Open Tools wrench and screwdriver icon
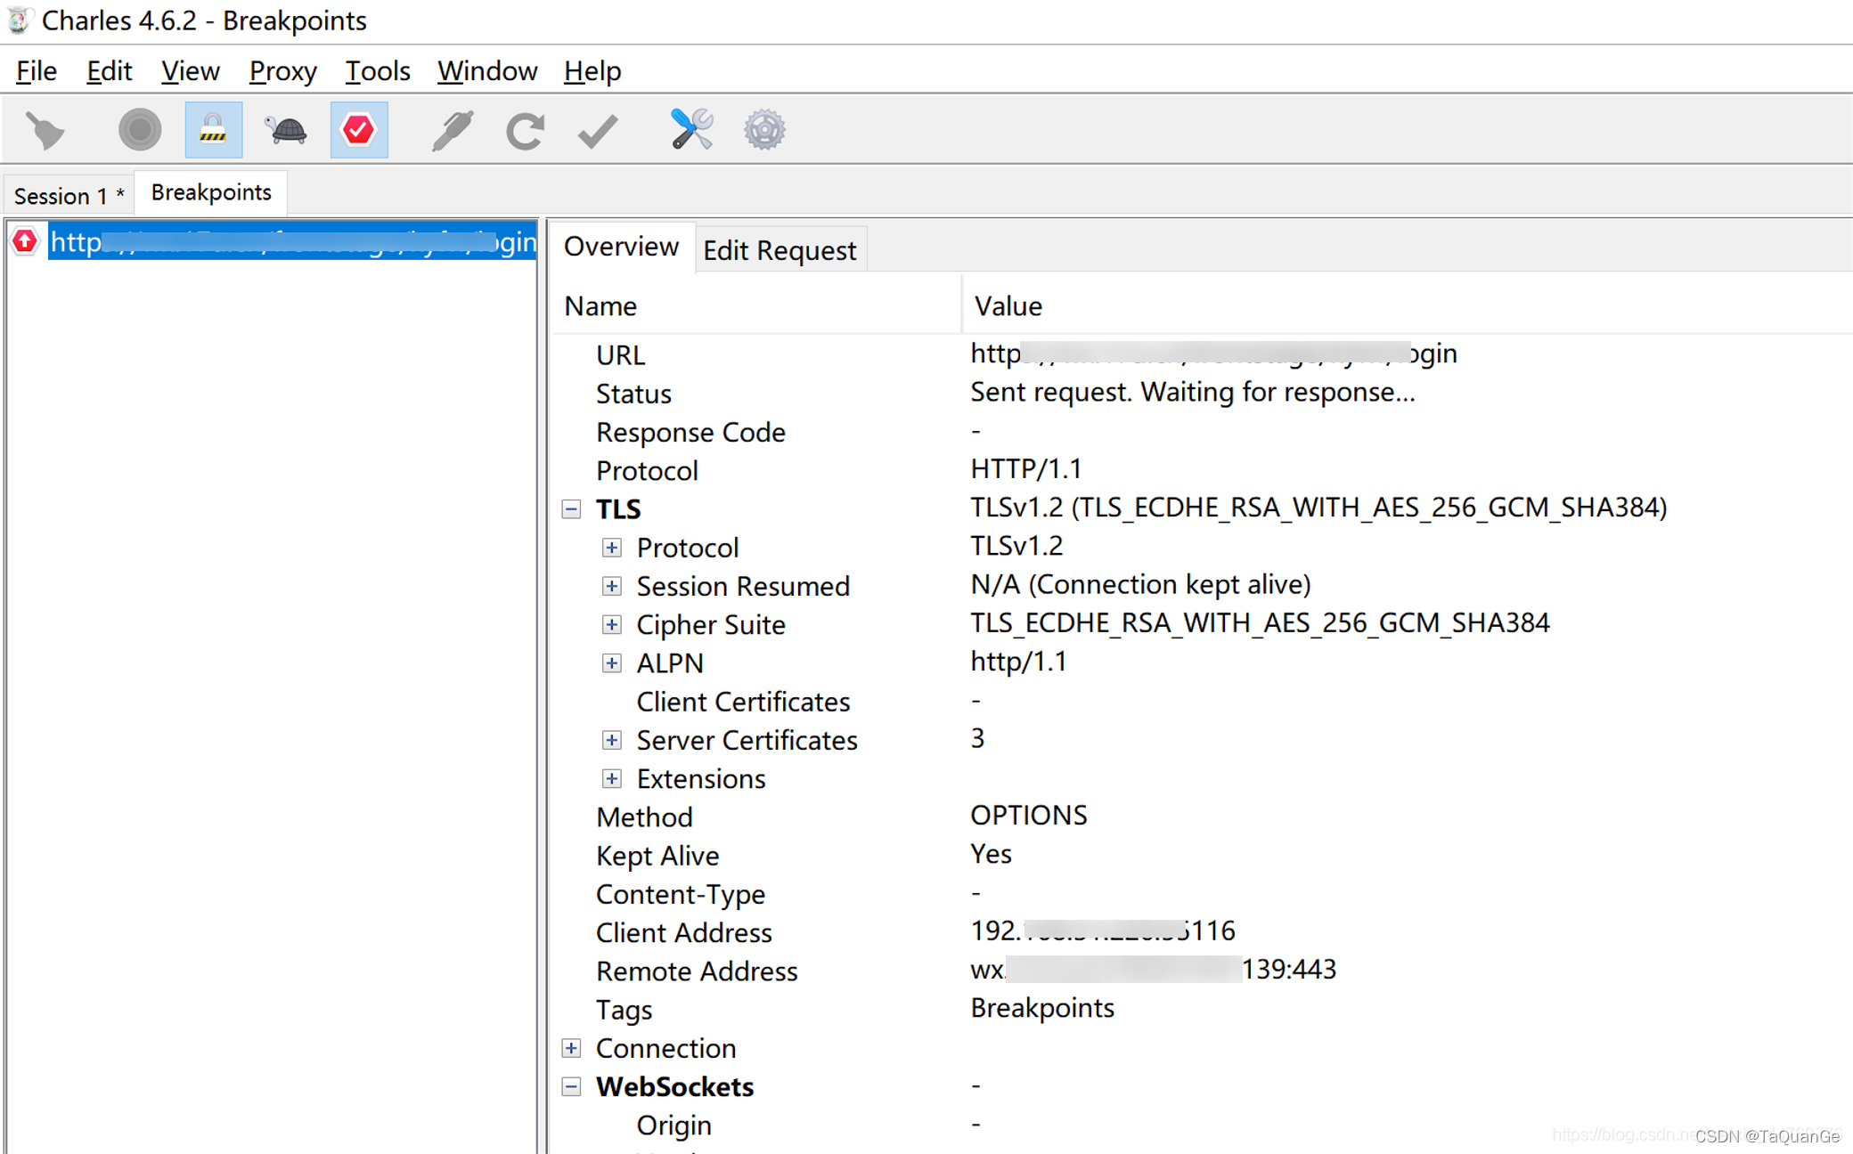The image size is (1853, 1154). (x=691, y=130)
